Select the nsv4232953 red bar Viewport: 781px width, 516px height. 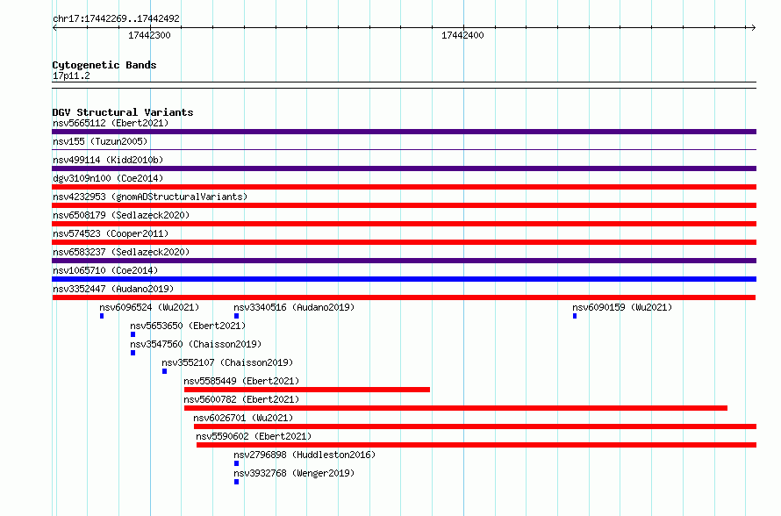click(404, 205)
